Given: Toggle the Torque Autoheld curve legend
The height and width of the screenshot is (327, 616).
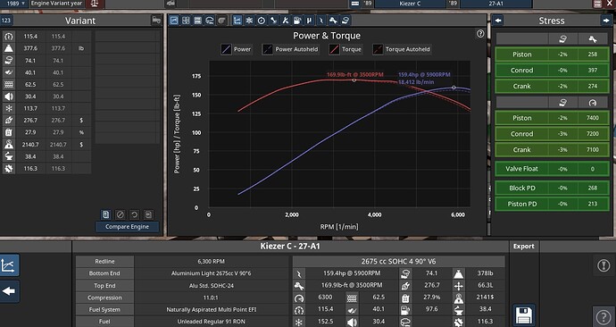Looking at the screenshot, I should click(401, 49).
